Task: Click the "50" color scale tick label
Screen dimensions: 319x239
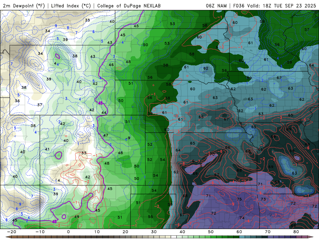Action: [211, 232]
